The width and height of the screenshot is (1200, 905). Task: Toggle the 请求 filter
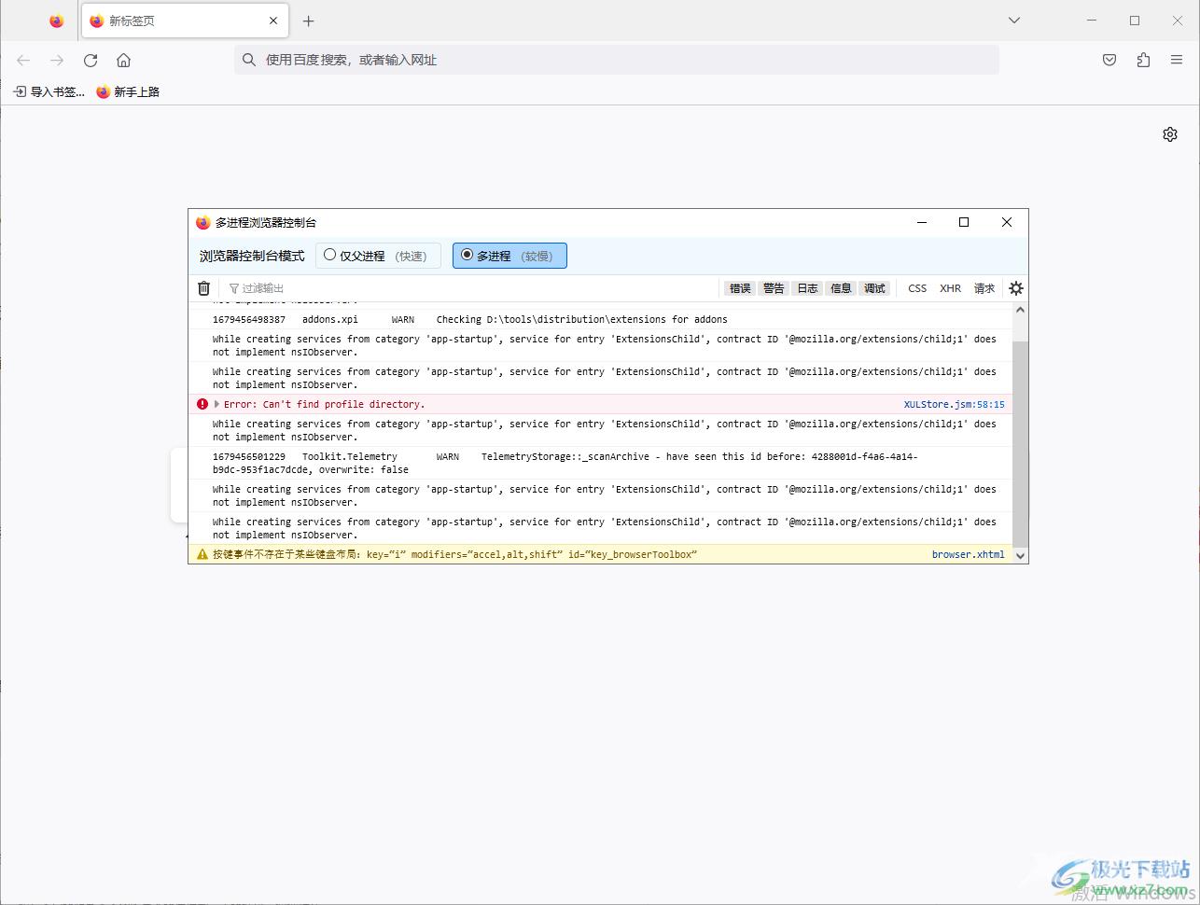click(x=984, y=288)
